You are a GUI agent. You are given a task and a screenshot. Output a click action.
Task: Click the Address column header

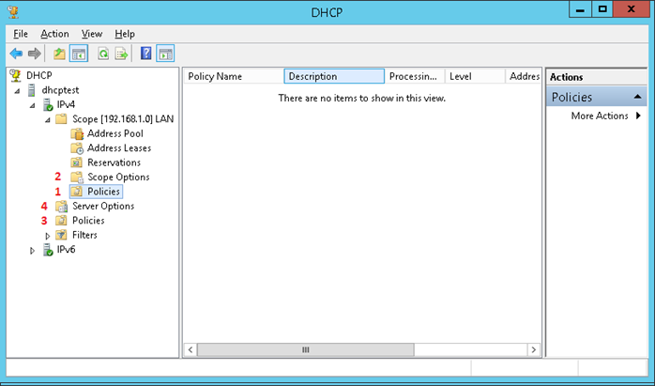pos(524,76)
